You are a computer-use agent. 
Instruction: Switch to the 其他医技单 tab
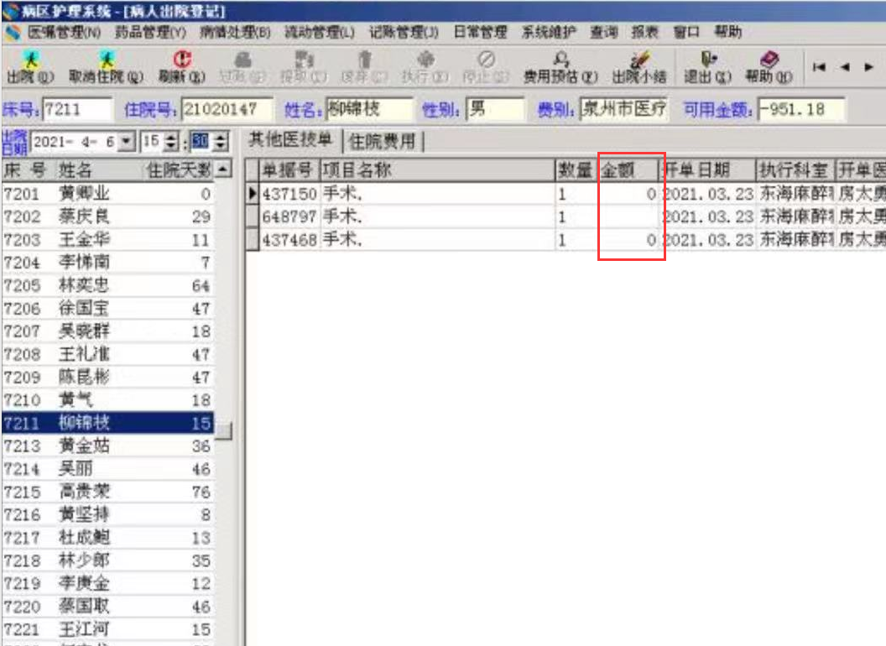coord(290,140)
